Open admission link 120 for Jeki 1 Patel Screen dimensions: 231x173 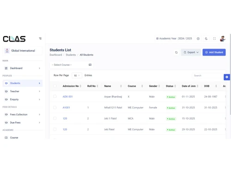tap(65, 119)
